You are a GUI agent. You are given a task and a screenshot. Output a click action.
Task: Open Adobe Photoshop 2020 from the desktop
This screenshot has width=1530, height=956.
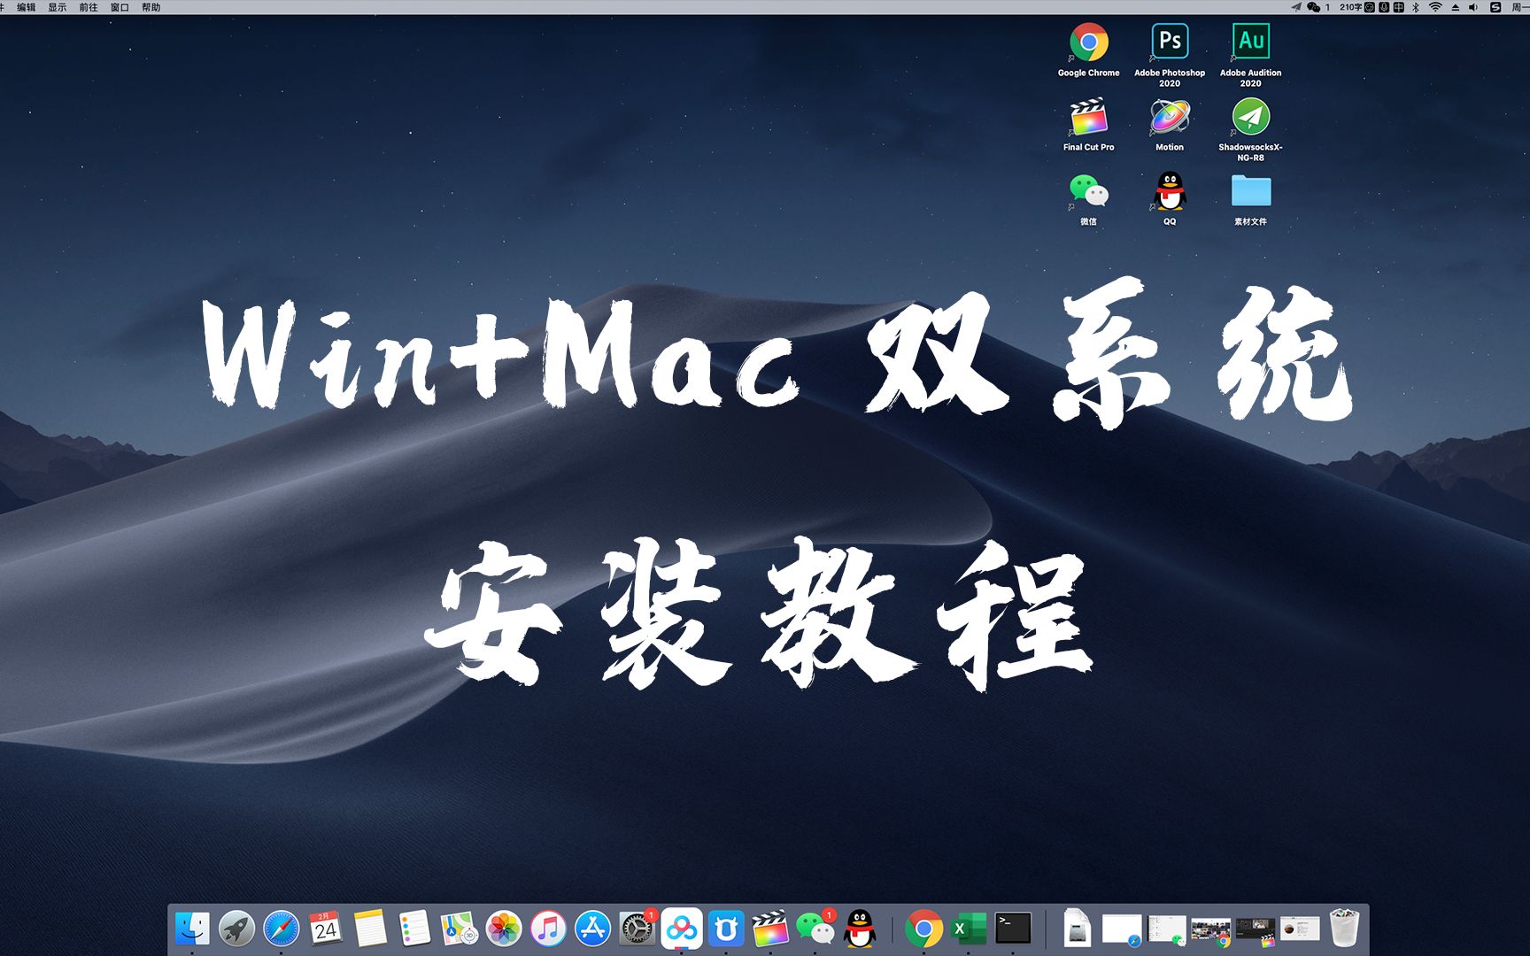1170,40
